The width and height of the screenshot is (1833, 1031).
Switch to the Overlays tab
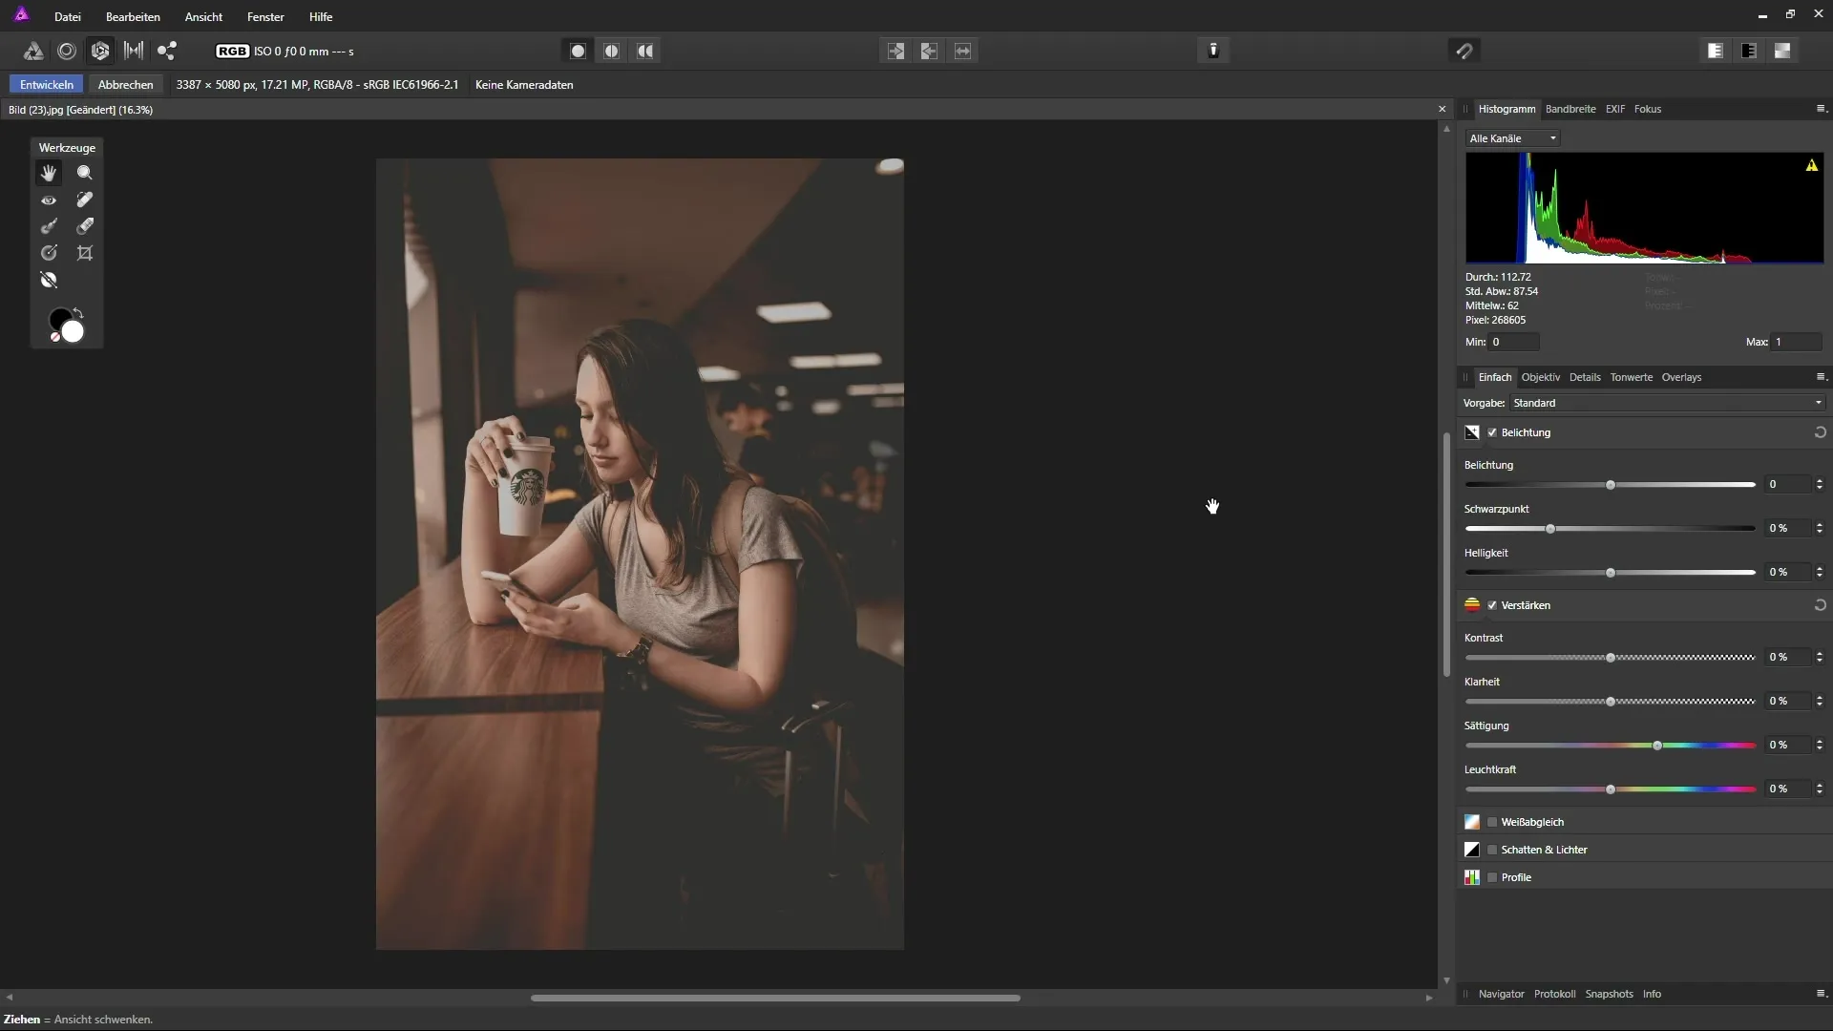click(1682, 377)
